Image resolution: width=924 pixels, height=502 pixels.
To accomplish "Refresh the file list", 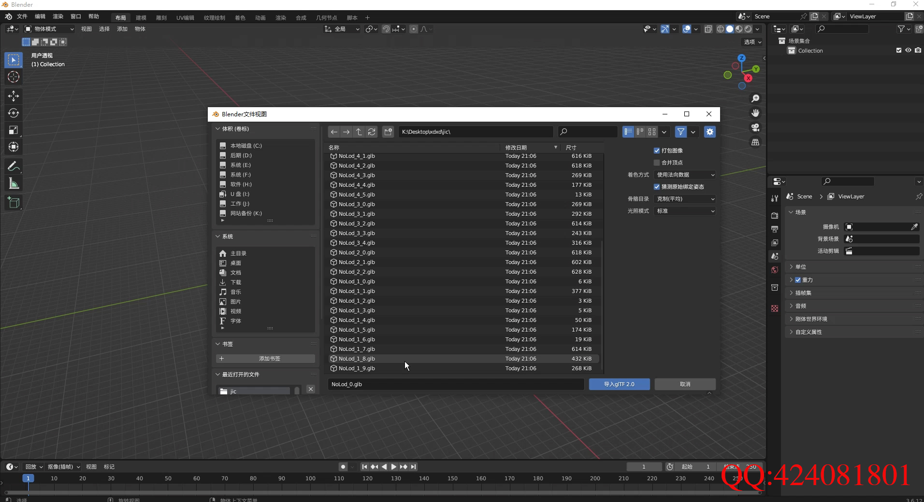I will coord(372,132).
